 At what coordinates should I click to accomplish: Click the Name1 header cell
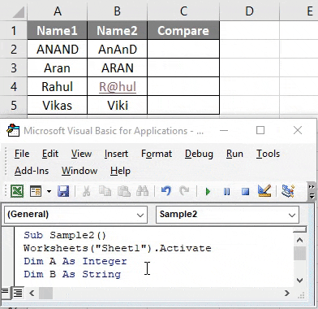coord(58,30)
